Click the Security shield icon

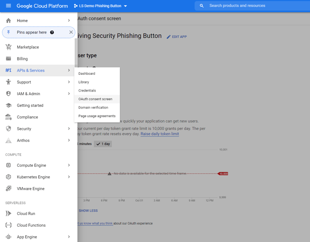[x=9, y=129]
